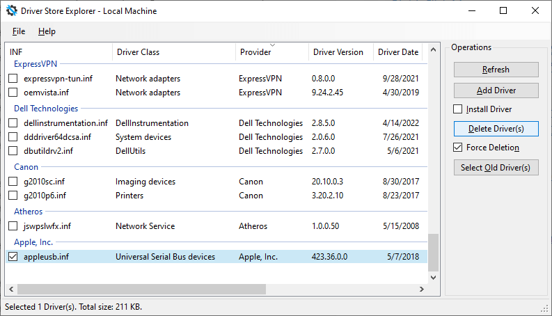Screen dimensions: 552x316
Task: Click the 4/14/2022 driver date
Action: click(401, 123)
